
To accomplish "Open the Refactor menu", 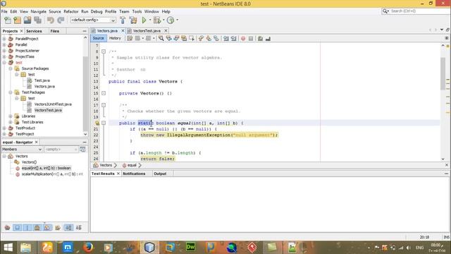I will click(70, 11).
